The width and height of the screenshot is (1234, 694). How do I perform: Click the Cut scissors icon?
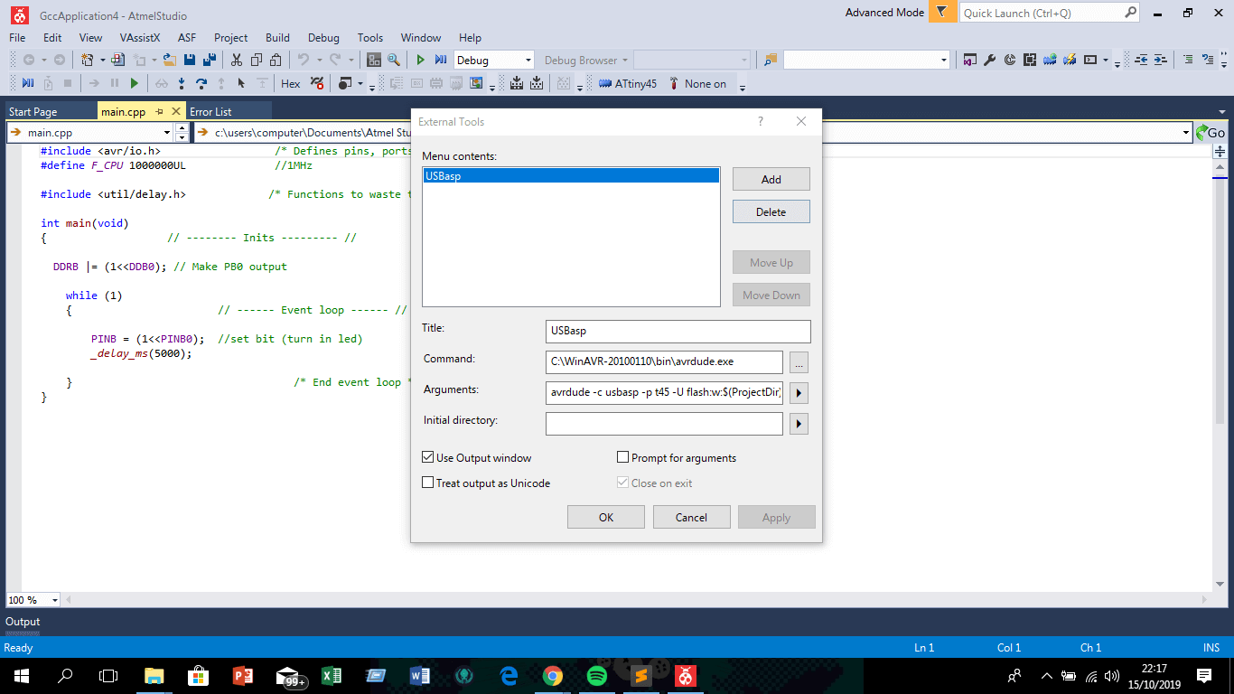237,61
